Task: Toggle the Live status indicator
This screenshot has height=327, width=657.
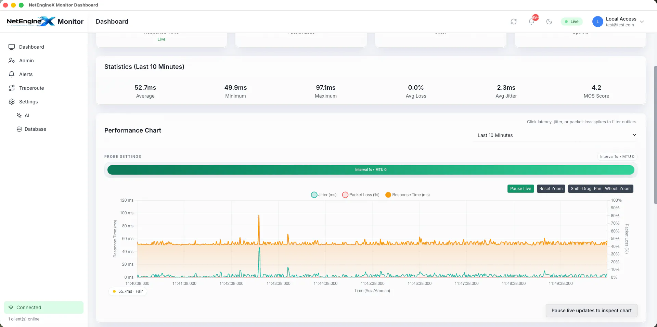Action: (572, 22)
